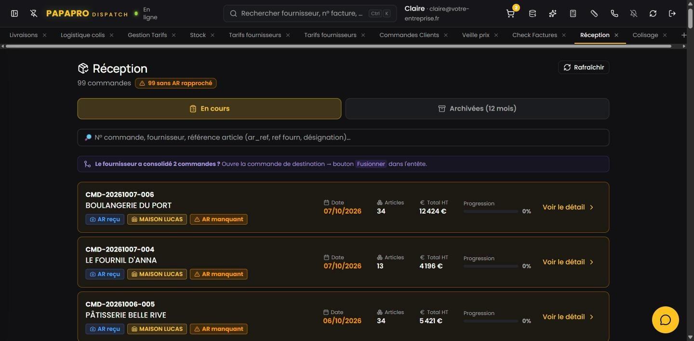Close the Check Factures tab
This screenshot has width=694, height=341.
coord(564,35)
